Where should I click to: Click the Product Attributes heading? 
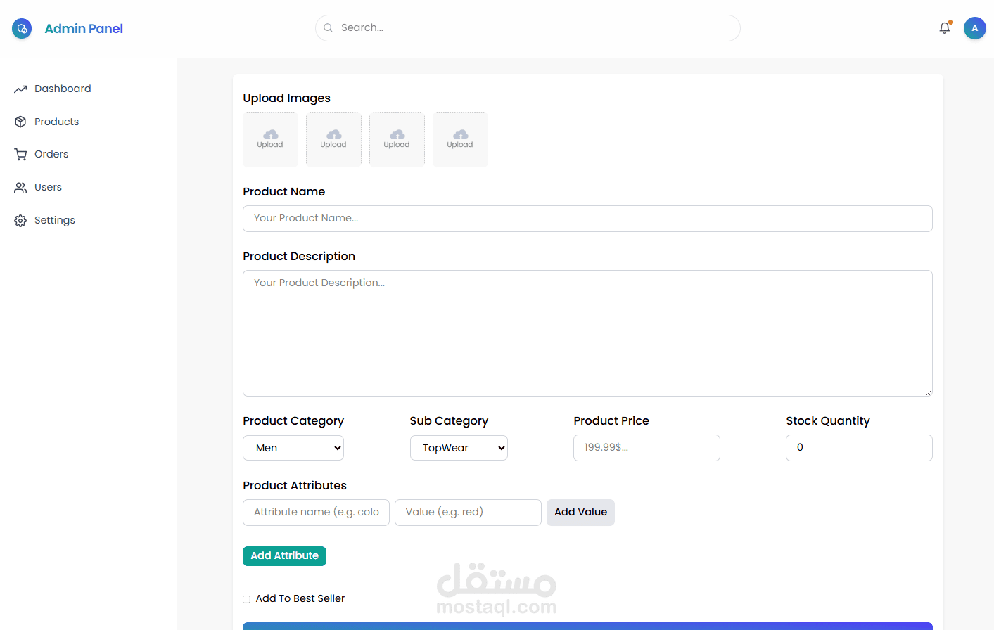(295, 486)
